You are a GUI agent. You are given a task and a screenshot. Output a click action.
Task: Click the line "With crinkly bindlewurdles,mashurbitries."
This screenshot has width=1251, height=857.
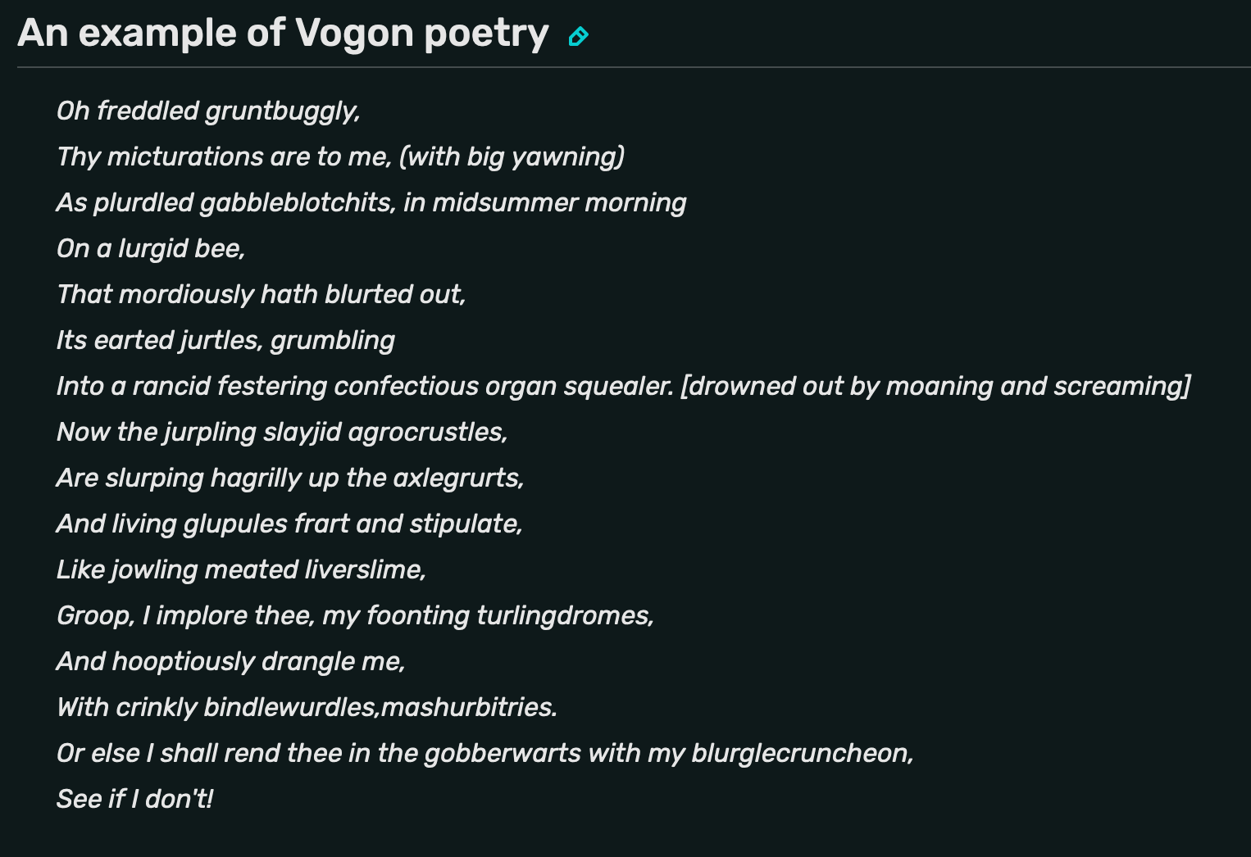307,707
